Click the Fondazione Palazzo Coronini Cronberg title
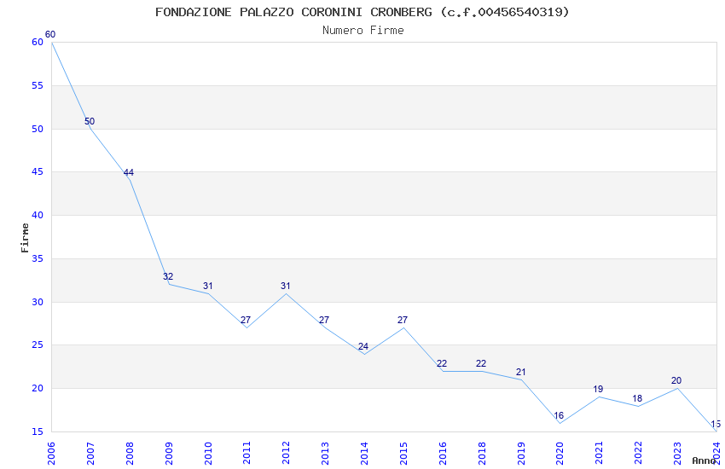The width and height of the screenshot is (725, 469). pos(362,12)
